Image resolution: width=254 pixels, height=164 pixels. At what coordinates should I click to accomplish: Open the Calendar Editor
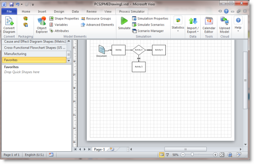point(209,25)
